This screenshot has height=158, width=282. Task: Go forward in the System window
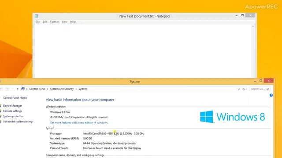[x=7, y=89]
